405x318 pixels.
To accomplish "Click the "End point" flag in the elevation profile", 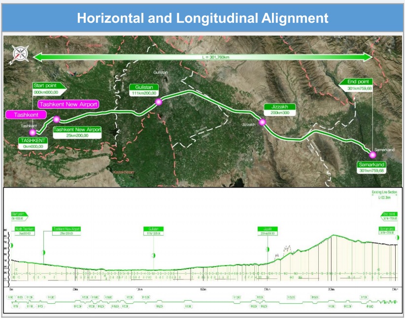I will pyautogui.click(x=389, y=216).
